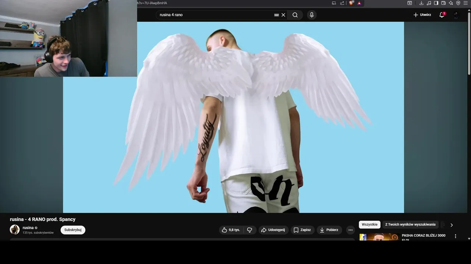Image resolution: width=471 pixels, height=264 pixels.
Task: Open the Brave Wallet icon
Action: (443, 3)
